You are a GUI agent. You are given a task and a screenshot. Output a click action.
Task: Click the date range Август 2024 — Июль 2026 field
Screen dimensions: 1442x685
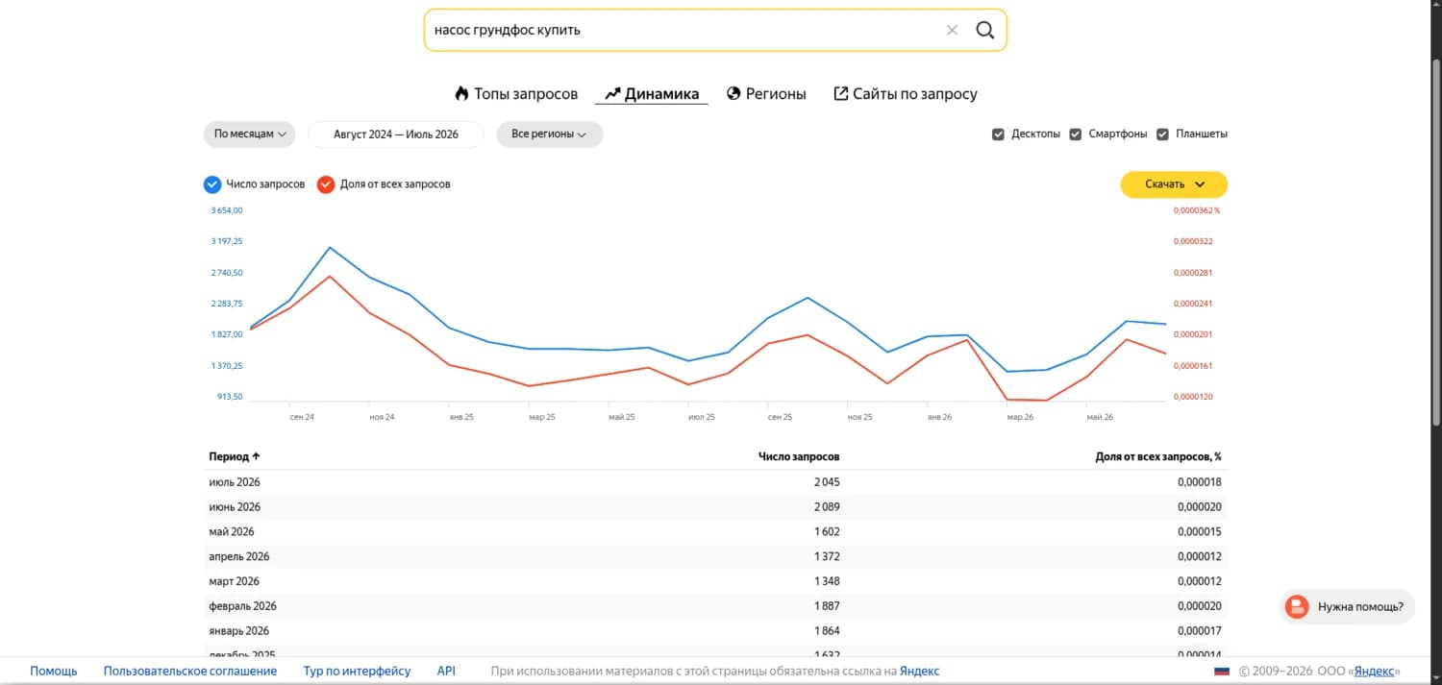coord(396,135)
